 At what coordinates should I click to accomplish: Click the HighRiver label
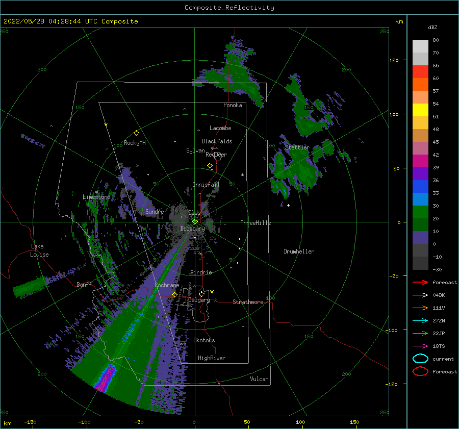coord(212,358)
